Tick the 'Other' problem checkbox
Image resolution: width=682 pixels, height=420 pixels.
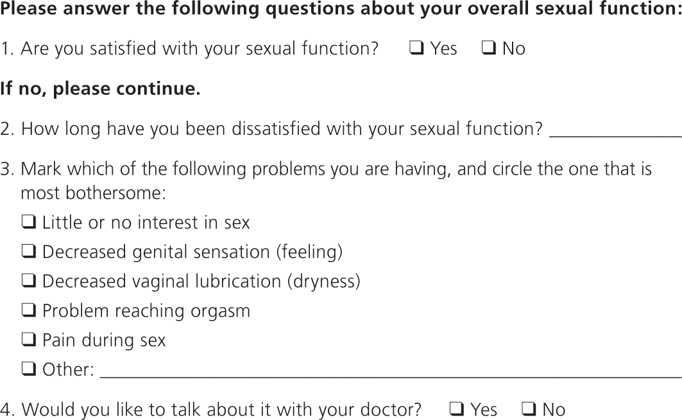(x=29, y=370)
